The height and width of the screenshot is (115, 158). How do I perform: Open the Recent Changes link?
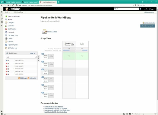point(52,32)
